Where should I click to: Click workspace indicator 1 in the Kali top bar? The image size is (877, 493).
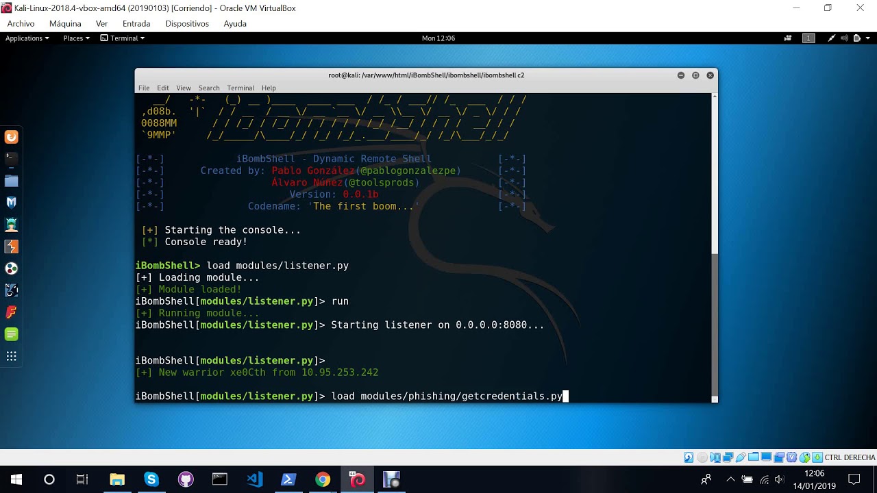coord(808,38)
